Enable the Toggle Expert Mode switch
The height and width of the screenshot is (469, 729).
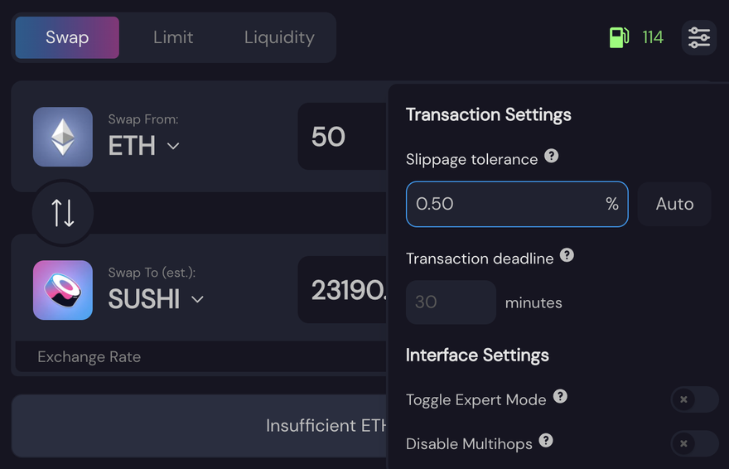pyautogui.click(x=694, y=399)
